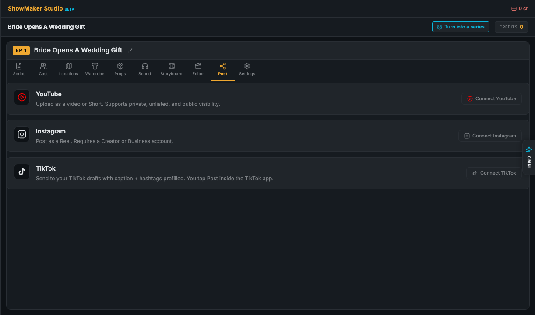Connect your Instagram account
The width and height of the screenshot is (535, 315).
point(490,136)
